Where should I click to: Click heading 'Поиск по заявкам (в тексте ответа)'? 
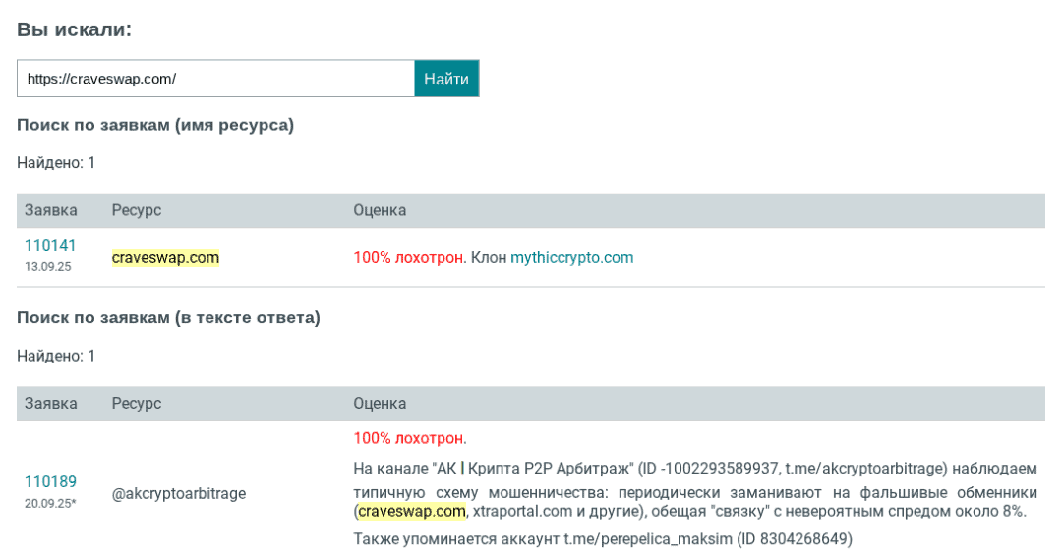(x=168, y=318)
